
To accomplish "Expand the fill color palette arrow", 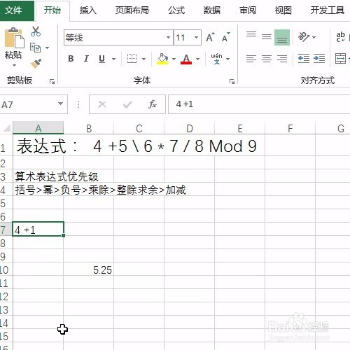I will point(174,59).
